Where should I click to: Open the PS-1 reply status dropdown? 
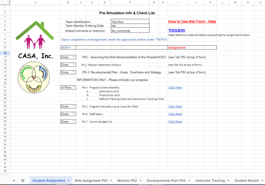[73, 57]
